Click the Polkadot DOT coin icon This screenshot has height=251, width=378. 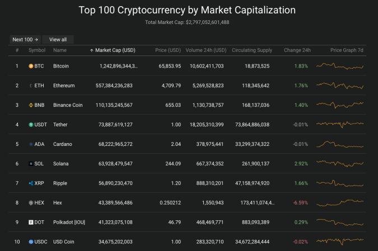[31, 222]
